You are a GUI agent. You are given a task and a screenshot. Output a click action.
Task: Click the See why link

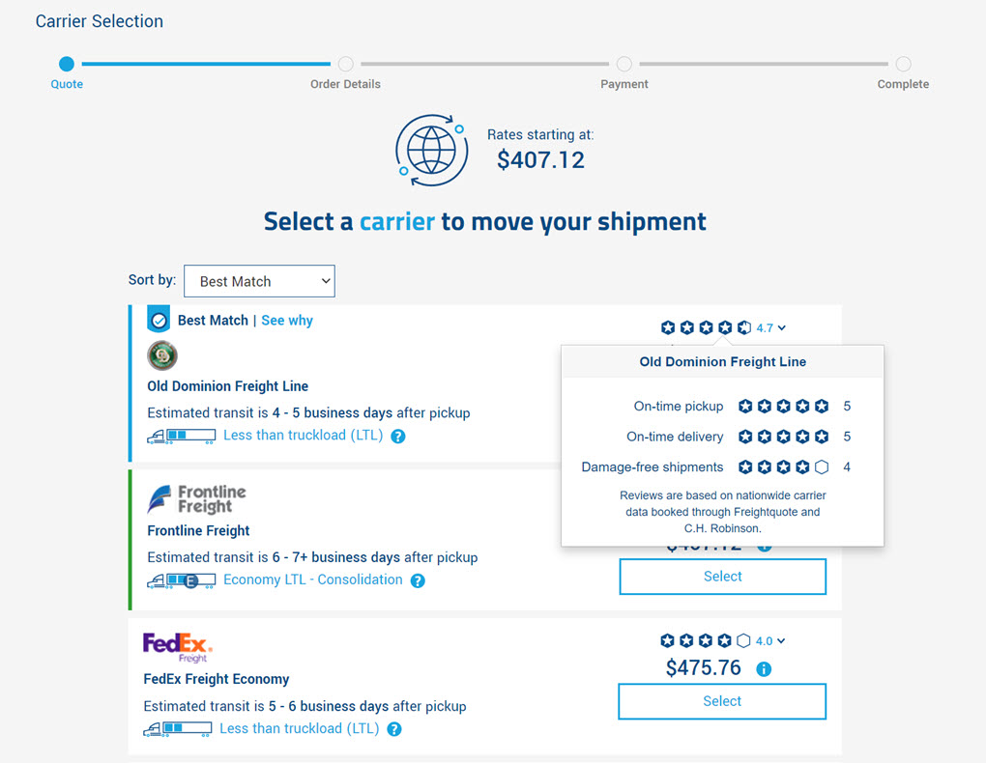[287, 321]
